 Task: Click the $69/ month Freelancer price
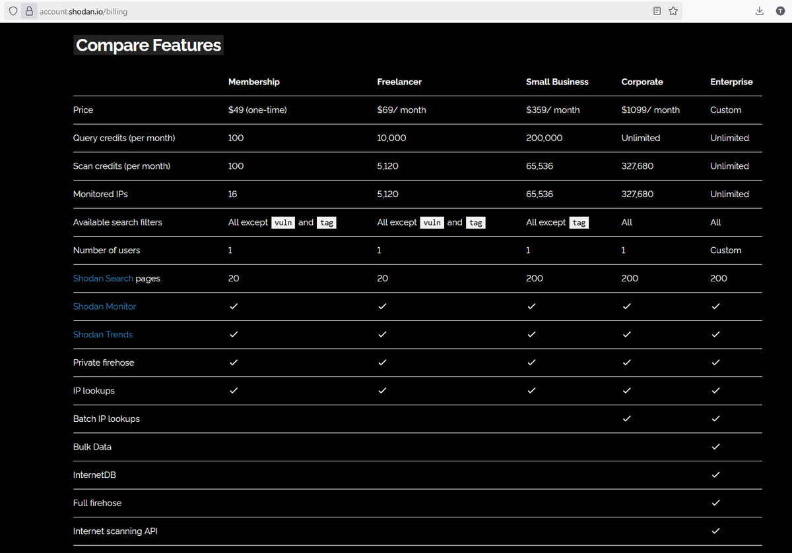tap(402, 110)
